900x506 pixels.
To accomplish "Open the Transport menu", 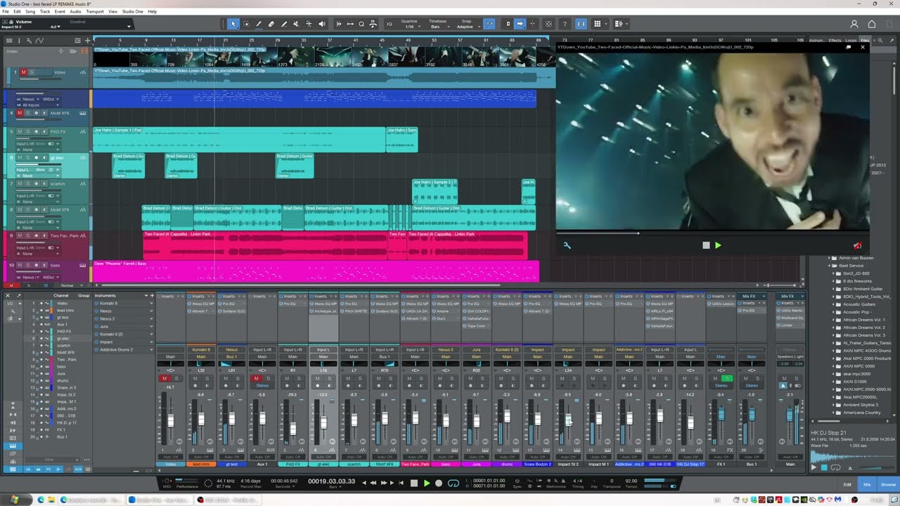I will (x=94, y=12).
